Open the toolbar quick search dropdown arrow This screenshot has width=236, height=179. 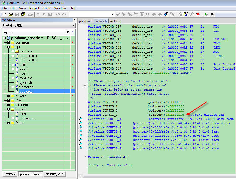point(112,14)
